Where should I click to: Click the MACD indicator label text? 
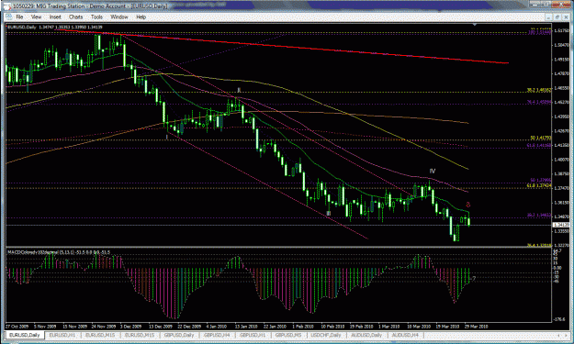59,252
